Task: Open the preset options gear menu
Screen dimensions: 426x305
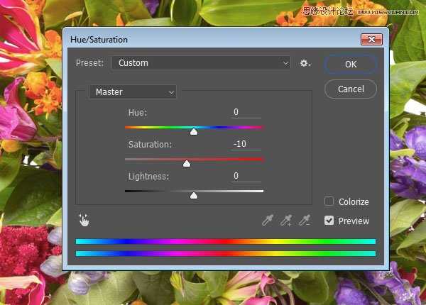Action: [305, 63]
